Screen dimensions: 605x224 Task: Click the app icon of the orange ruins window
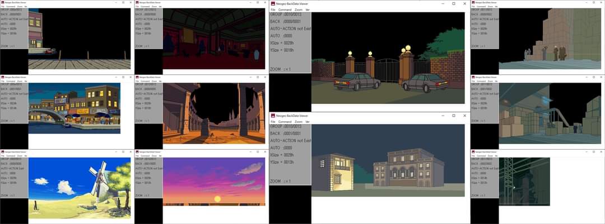(137, 77)
